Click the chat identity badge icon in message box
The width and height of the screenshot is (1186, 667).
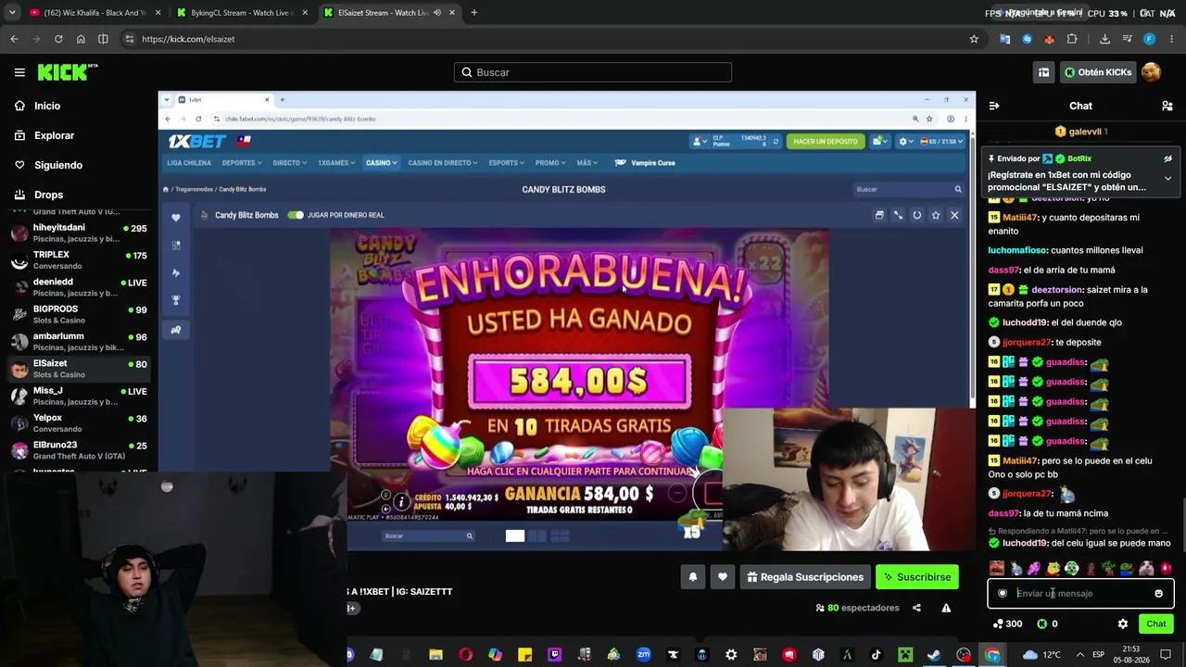[x=1003, y=594]
